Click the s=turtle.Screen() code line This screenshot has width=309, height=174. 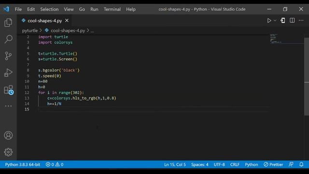tap(58, 59)
